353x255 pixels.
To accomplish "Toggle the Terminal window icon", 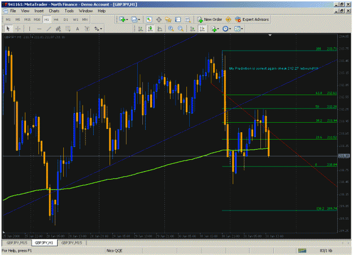I will pos(178,20).
